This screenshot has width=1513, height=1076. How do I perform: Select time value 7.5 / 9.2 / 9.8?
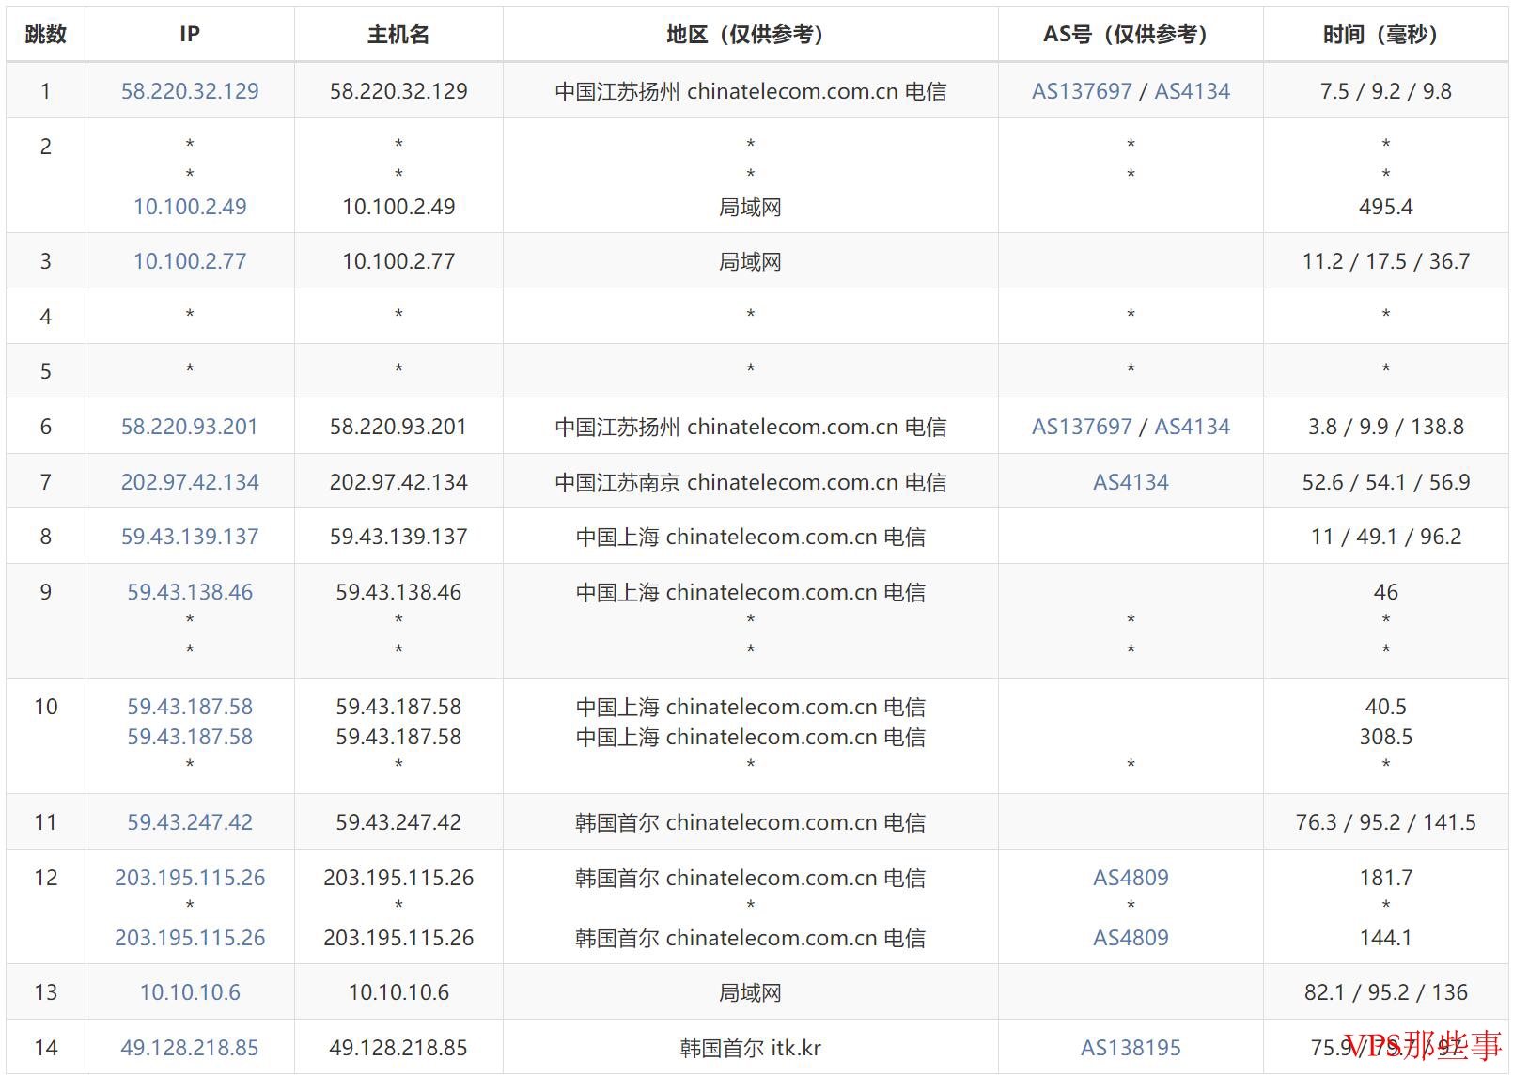coord(1385,91)
